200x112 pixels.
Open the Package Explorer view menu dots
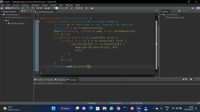(27, 11)
